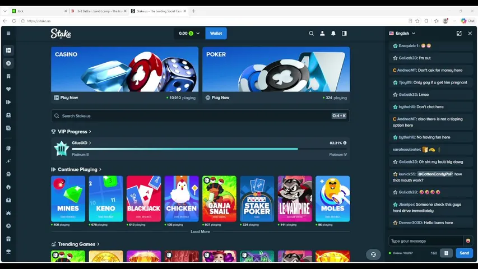
Task: Click the live support headset button
Action: pyautogui.click(x=373, y=254)
